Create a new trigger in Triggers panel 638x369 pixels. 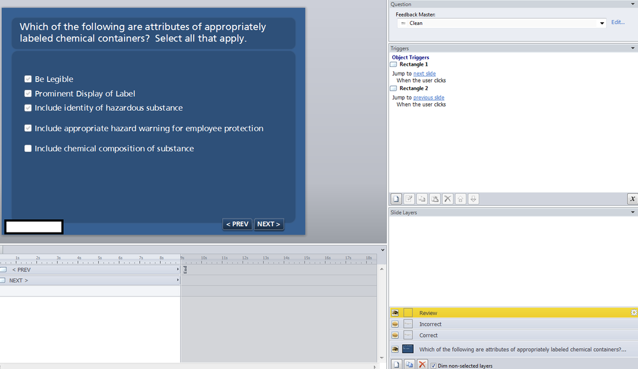tap(396, 199)
